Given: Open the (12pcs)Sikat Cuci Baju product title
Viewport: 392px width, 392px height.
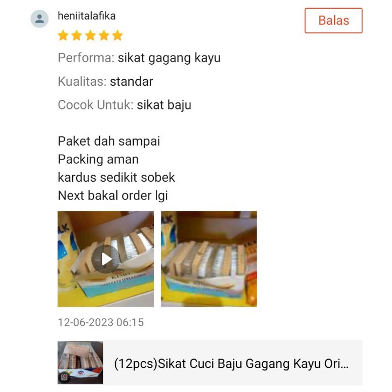Looking at the screenshot, I should pyautogui.click(x=231, y=364).
